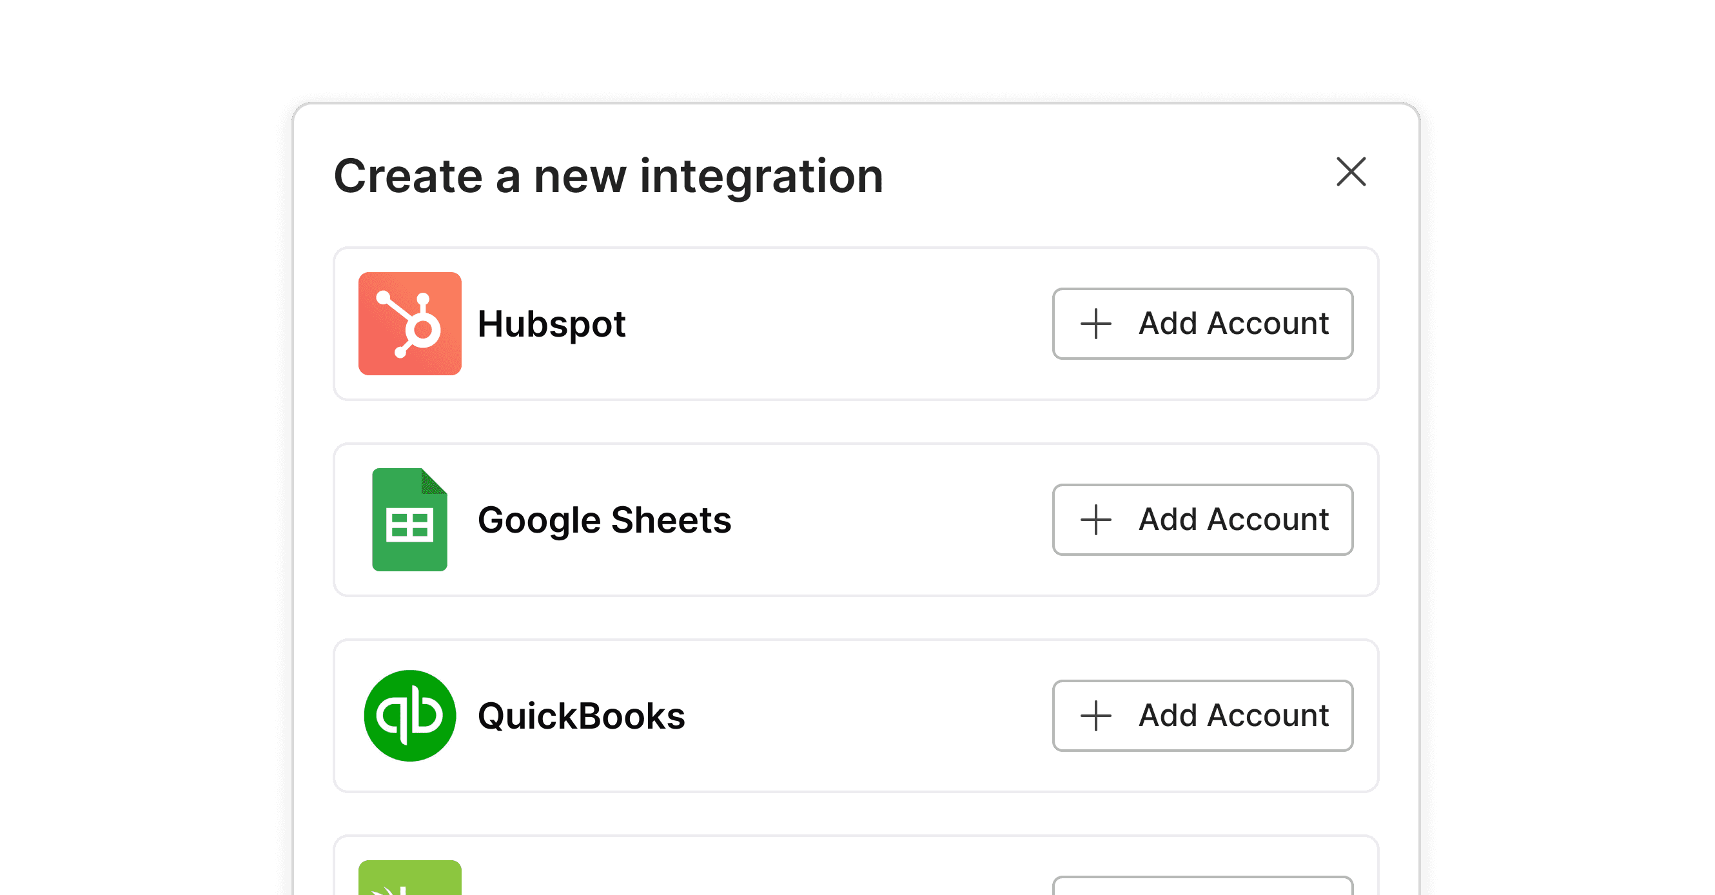Click the QuickBooks logo icon
Screen dimensions: 1715x895
point(409,716)
